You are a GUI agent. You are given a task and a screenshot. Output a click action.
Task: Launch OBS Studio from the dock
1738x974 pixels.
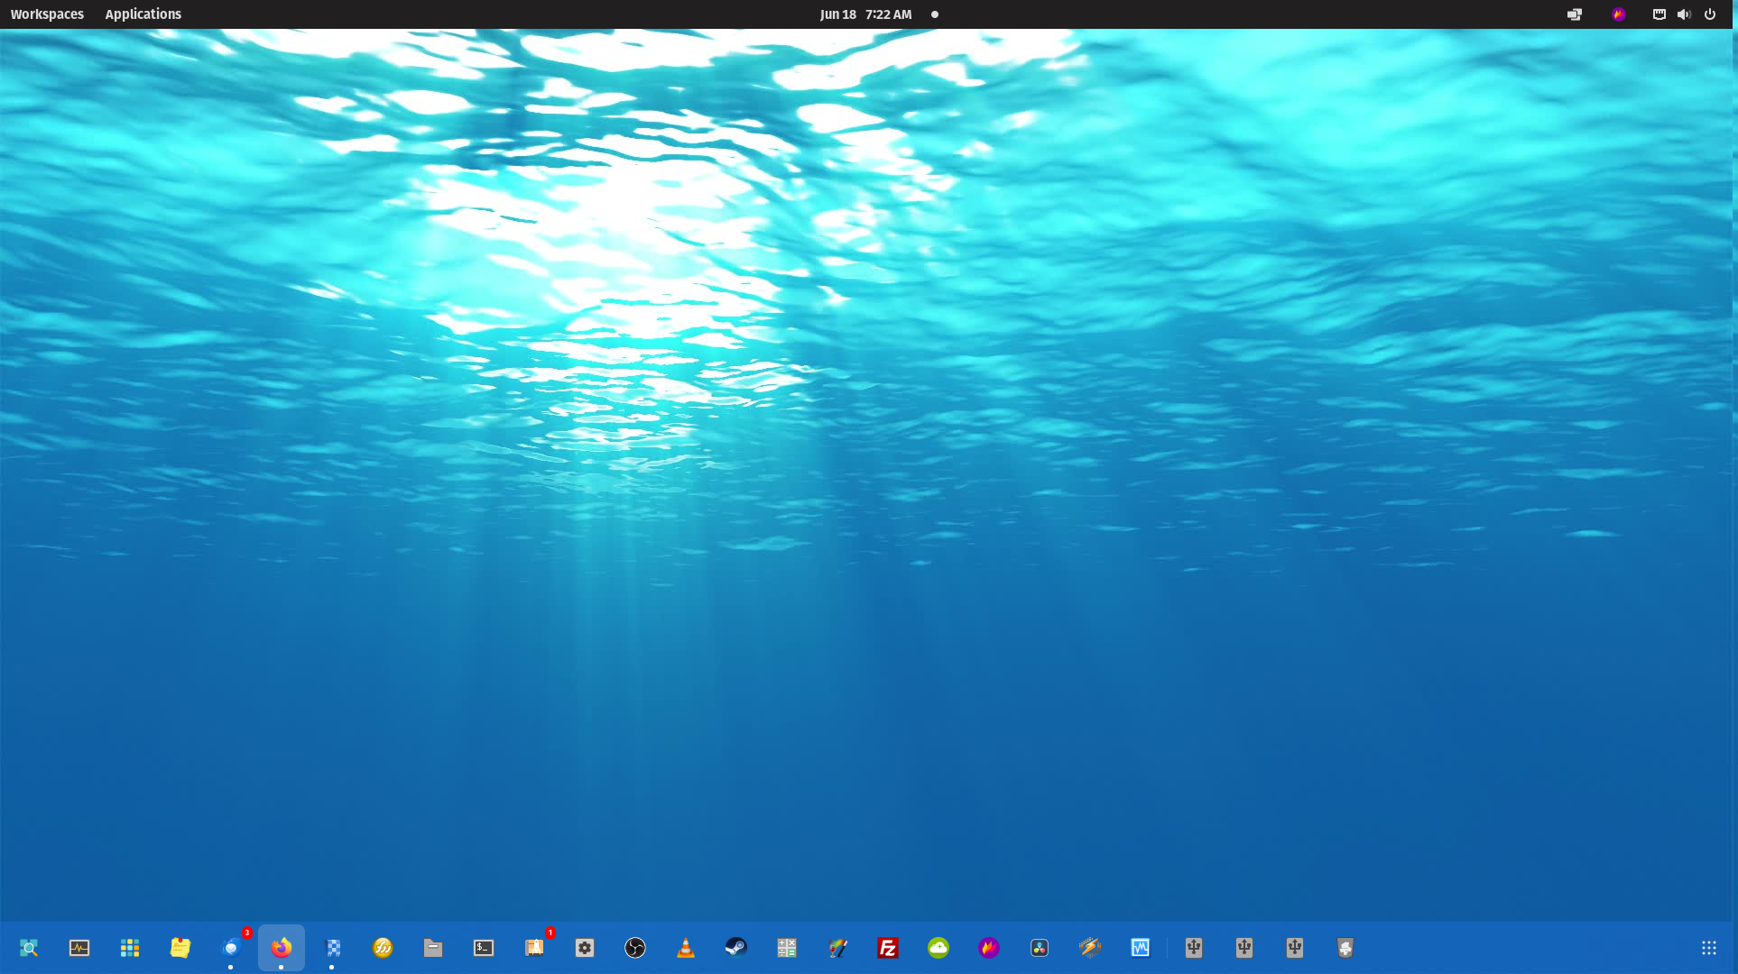pos(635,948)
